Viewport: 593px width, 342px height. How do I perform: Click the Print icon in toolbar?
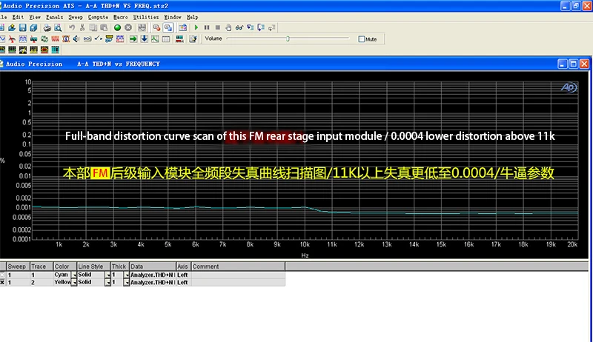47,27
